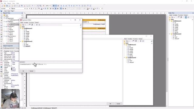Switch to Events tab in Object Inspector

click(12, 51)
